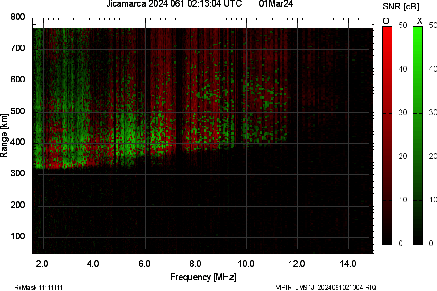Click the 14.0 MHz frequency tick label
Screen dimensions: 437x291
point(348,263)
